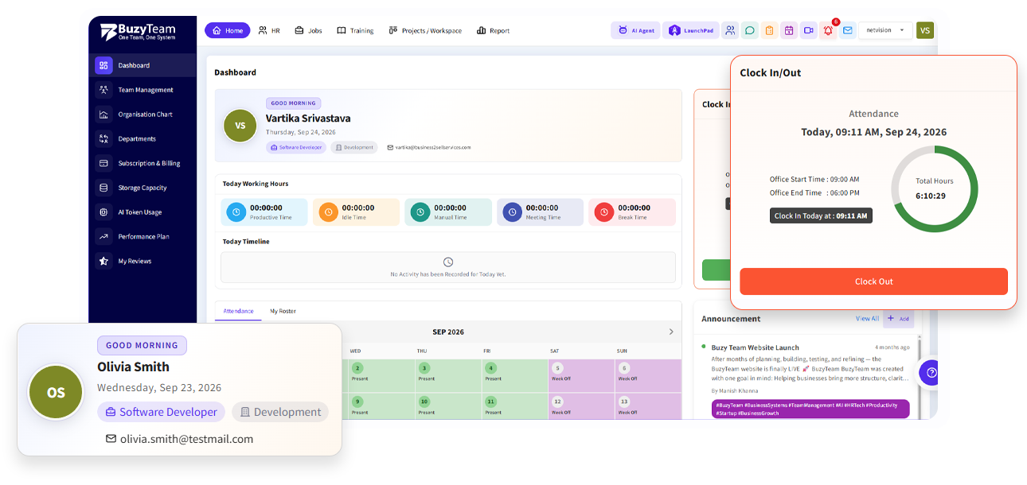This screenshot has width=1027, height=485.
Task: Open the Training menu
Action: 355,30
